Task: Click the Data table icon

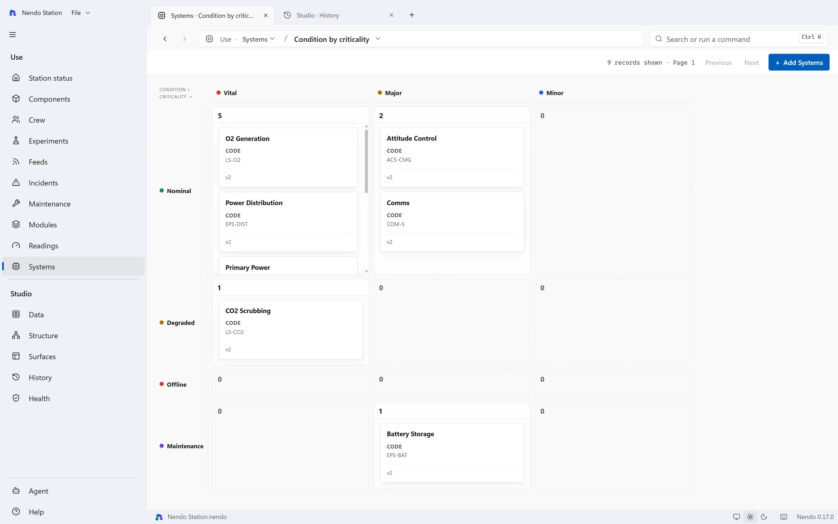Action: 16,314
